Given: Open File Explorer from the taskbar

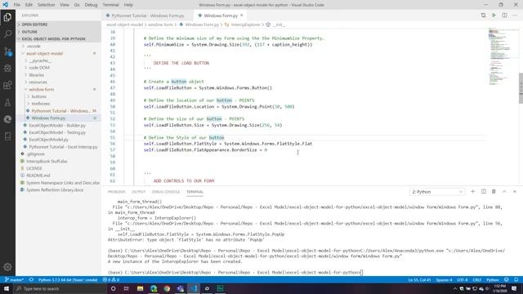Looking at the screenshot, I should 140,288.
